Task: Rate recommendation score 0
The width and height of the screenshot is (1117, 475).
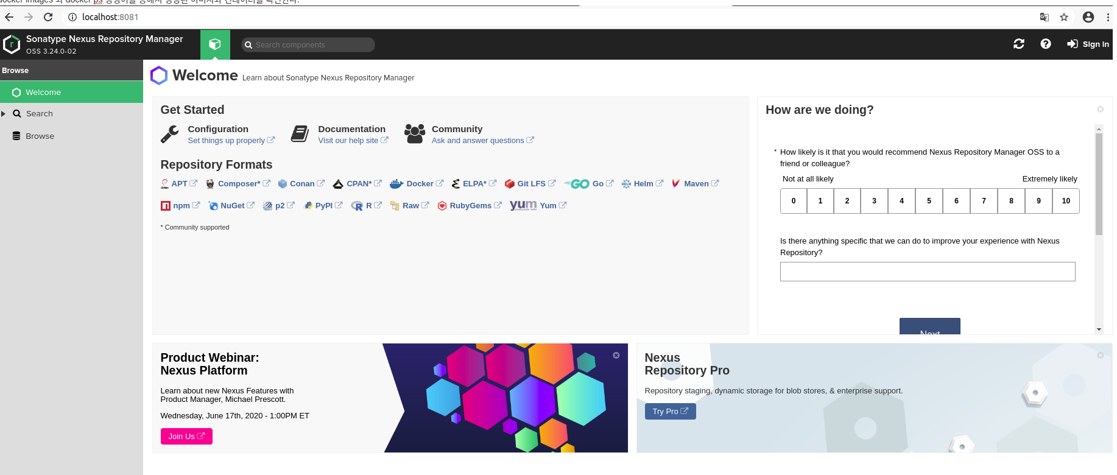Action: 794,201
